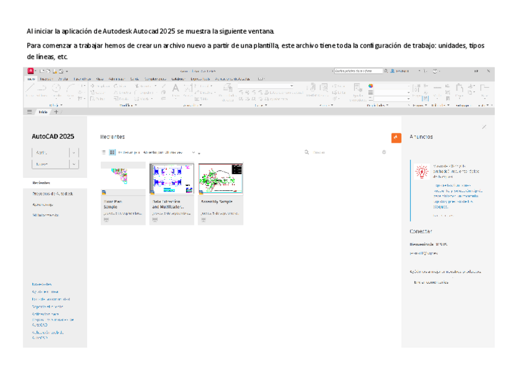Switch to the Inicio start tab
524x370 pixels.
click(x=43, y=112)
